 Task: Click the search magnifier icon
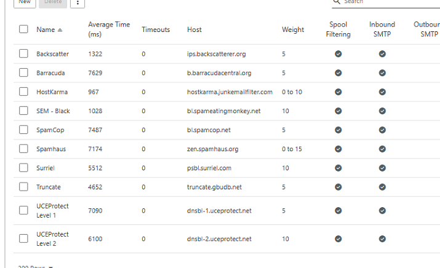coord(337,2)
